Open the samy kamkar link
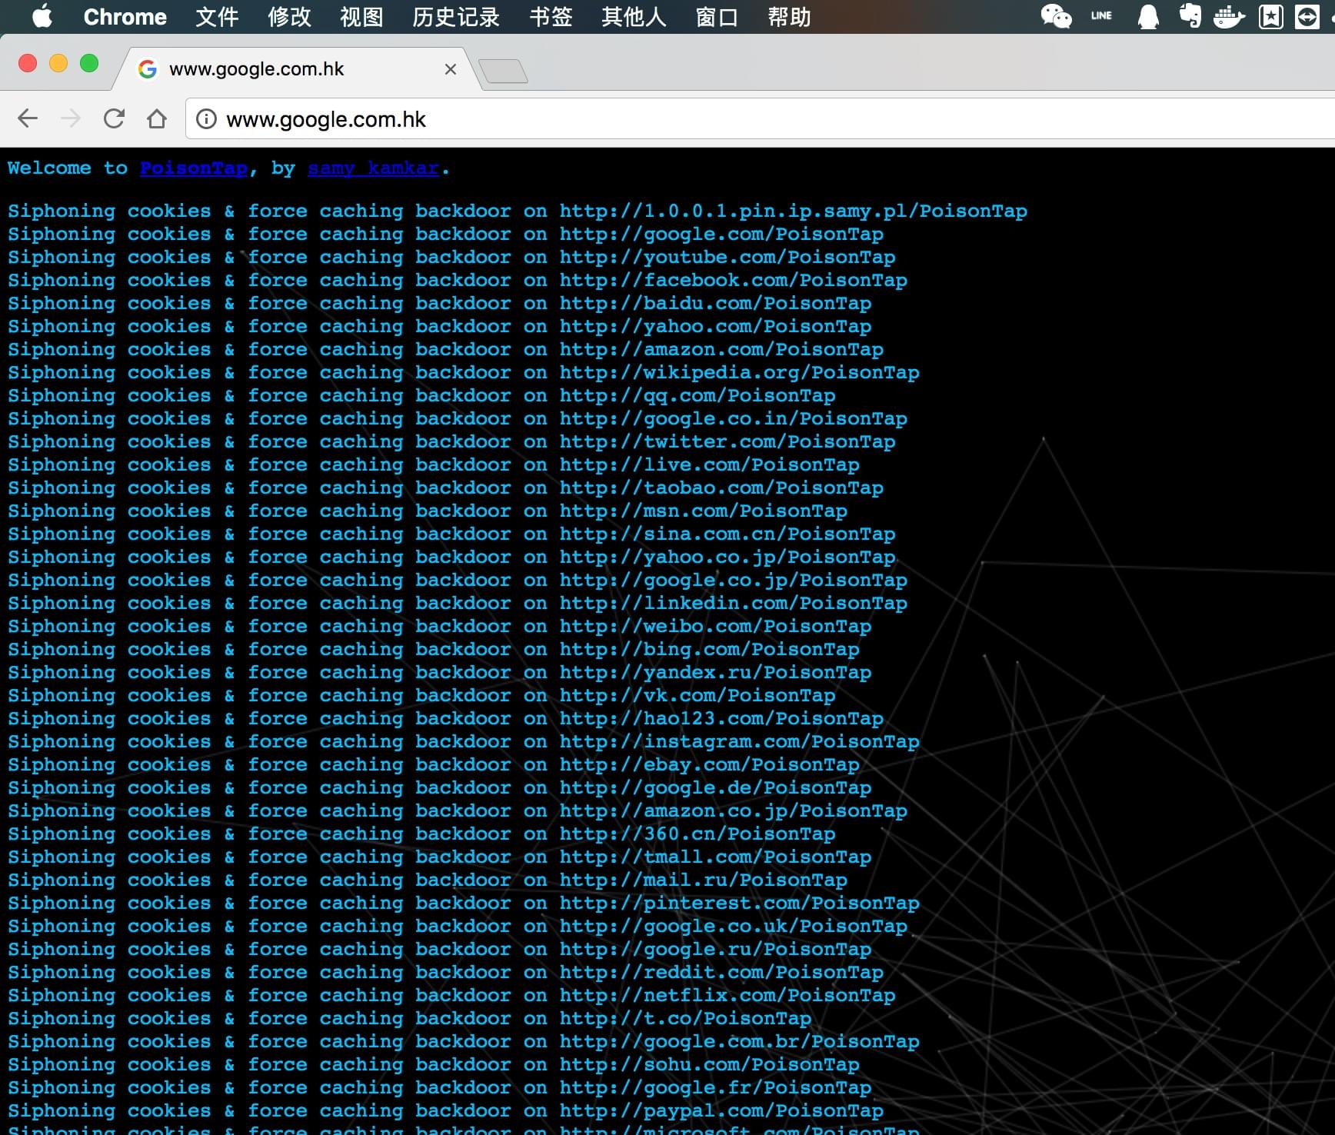The image size is (1335, 1135). [x=373, y=168]
